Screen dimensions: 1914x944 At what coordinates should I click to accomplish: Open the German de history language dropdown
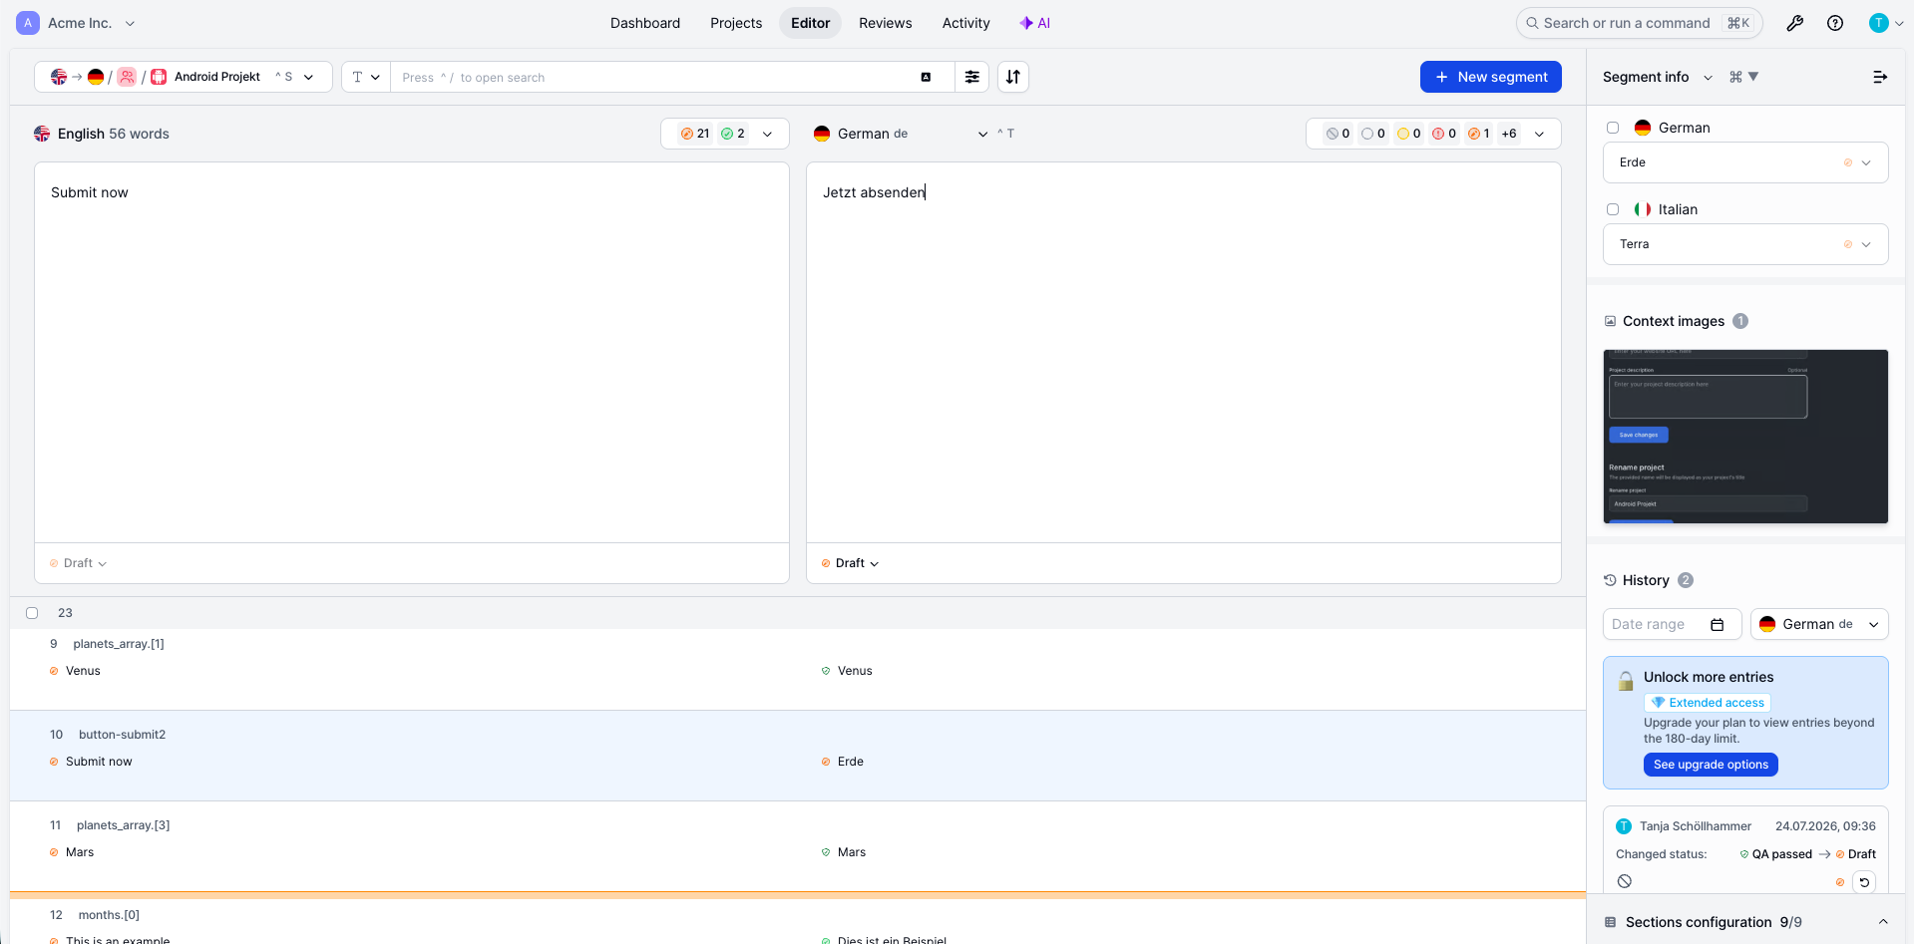click(1819, 624)
